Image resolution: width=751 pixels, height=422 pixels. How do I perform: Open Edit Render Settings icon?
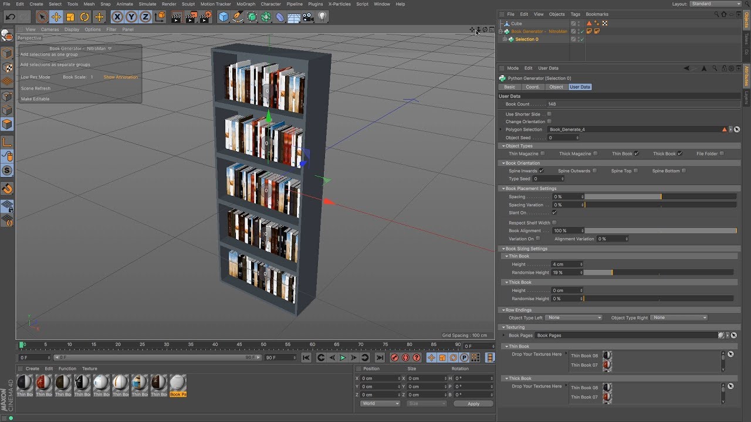205,17
